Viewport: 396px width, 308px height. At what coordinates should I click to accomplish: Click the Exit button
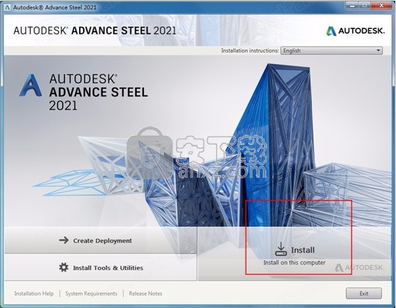pyautogui.click(x=364, y=294)
